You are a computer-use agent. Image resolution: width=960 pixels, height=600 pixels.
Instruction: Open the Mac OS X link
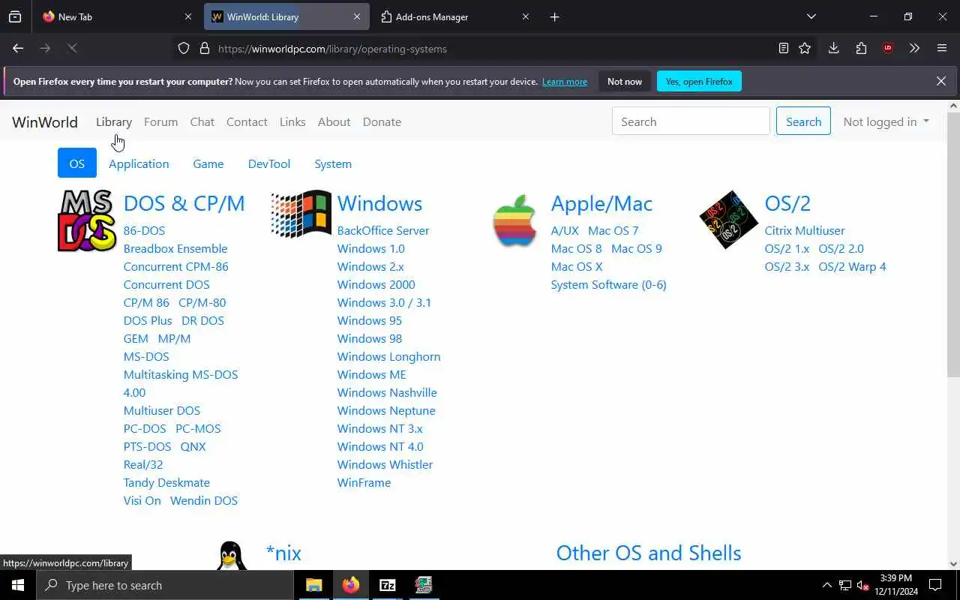click(x=577, y=266)
